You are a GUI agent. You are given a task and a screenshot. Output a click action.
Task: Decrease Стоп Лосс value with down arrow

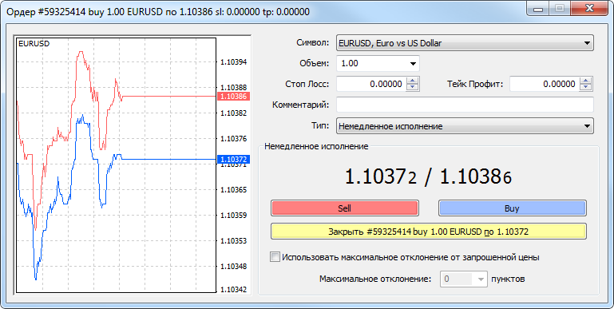(x=413, y=87)
